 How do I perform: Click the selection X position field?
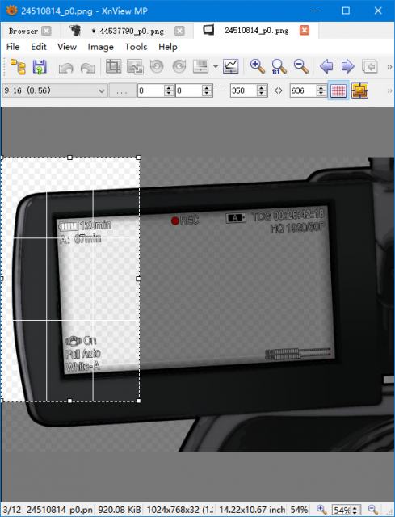[x=151, y=90]
